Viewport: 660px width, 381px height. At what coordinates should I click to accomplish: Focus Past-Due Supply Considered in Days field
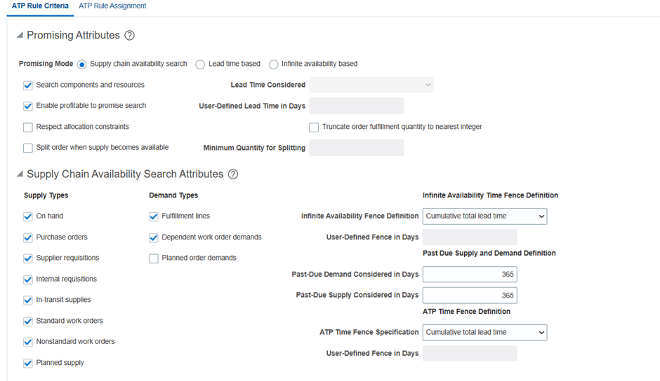click(x=470, y=296)
